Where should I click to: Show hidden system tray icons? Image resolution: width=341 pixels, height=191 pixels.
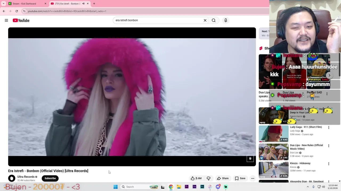(308, 187)
